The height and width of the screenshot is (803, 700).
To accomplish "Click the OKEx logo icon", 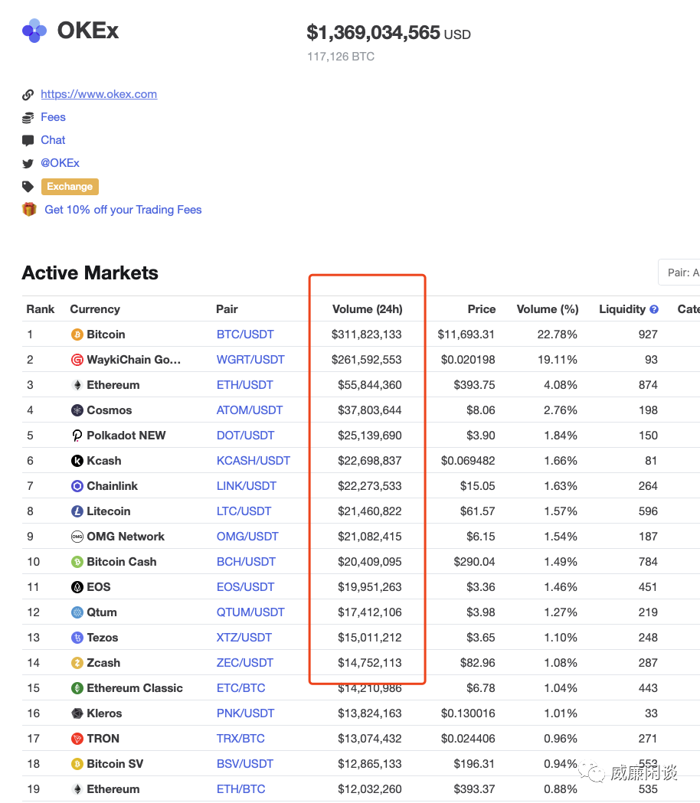I will tap(34, 31).
